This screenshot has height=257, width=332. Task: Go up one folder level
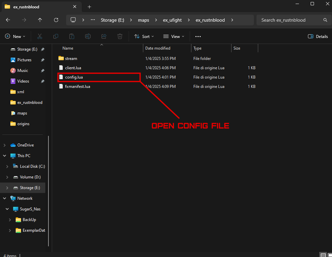pos(40,20)
